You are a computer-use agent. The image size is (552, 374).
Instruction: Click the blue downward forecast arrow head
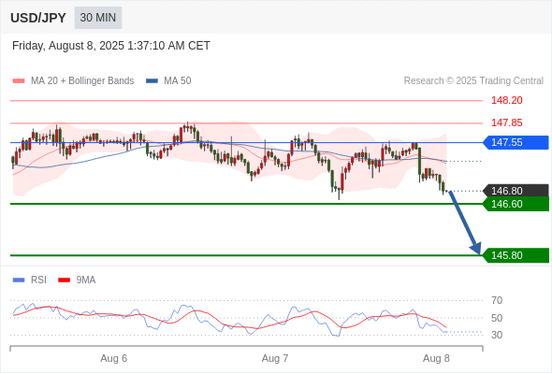475,248
